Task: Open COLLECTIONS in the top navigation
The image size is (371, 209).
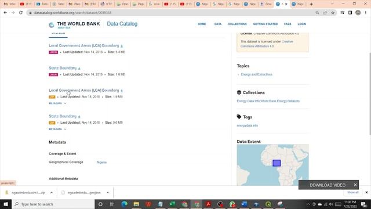Action: point(237,24)
